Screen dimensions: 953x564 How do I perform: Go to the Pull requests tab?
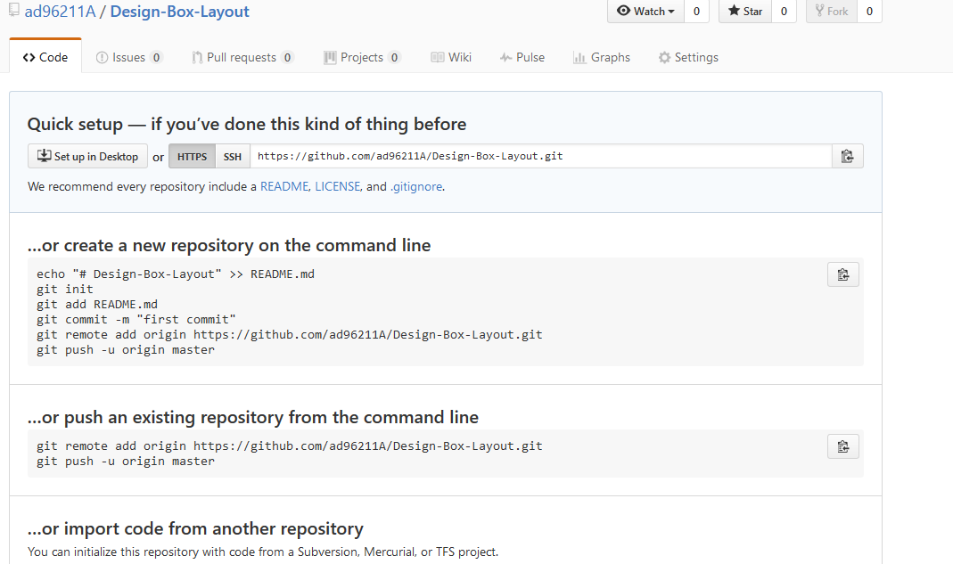coord(242,58)
